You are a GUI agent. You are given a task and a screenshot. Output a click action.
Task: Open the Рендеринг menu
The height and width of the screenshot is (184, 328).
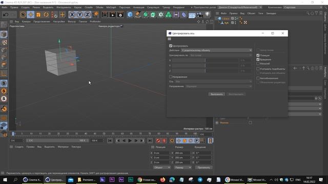tap(179, 7)
